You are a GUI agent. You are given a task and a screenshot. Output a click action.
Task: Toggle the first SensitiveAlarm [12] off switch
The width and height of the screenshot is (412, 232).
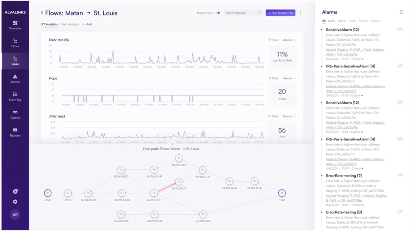tap(400, 29)
